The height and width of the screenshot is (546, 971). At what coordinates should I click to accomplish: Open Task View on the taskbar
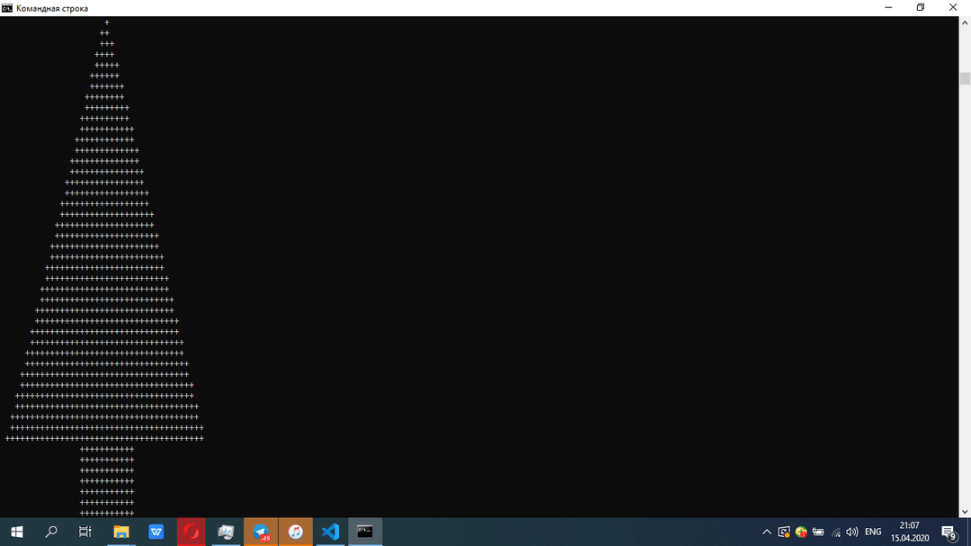pos(85,532)
